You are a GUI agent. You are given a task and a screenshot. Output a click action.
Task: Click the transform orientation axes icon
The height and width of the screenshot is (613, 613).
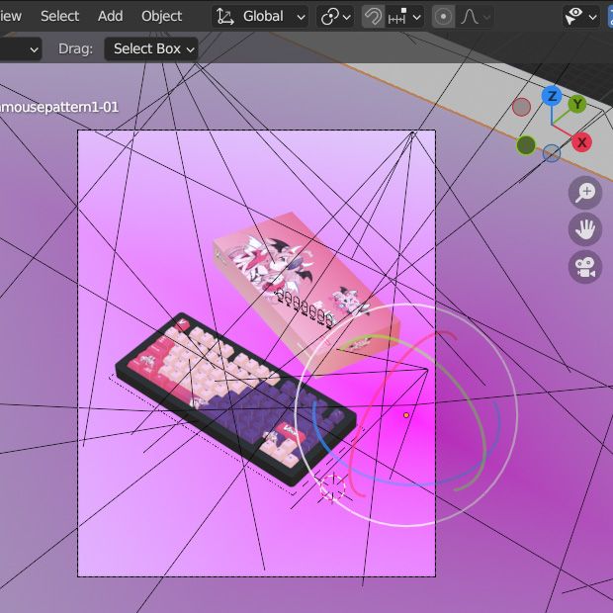225,17
